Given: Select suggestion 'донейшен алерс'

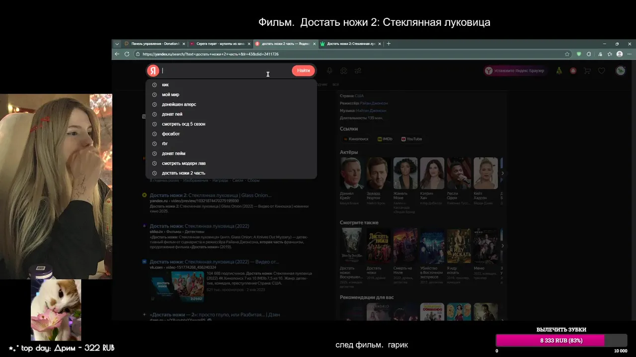Looking at the screenshot, I should click(x=231, y=105).
